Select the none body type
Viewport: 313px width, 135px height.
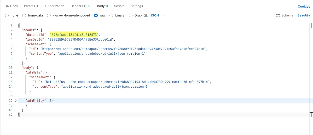click(x=7, y=15)
